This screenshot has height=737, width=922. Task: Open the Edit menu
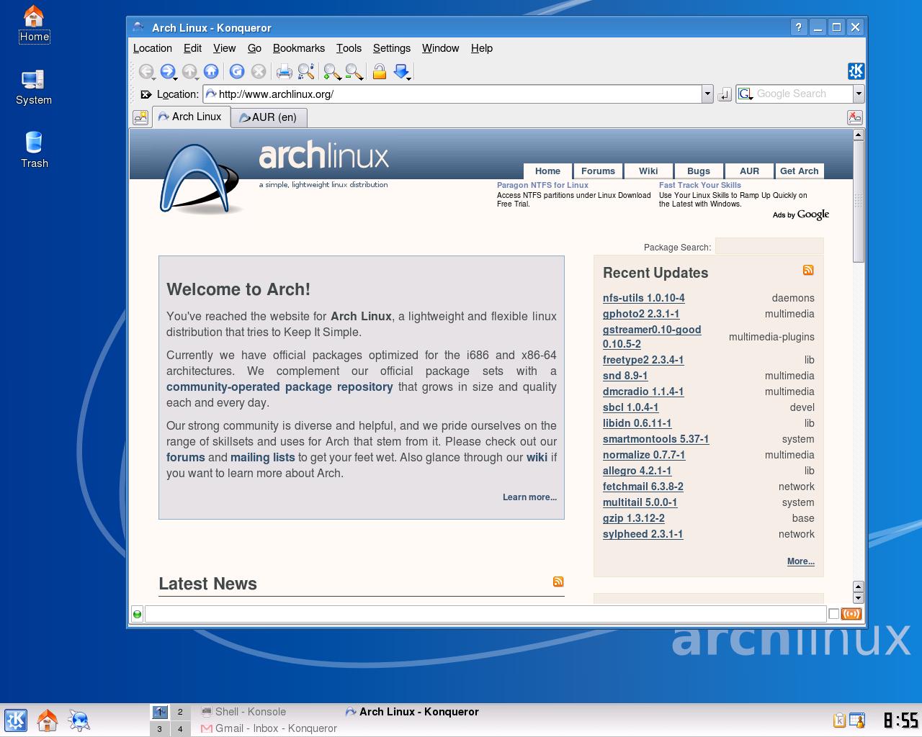tap(192, 48)
